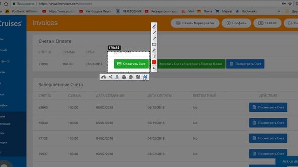The width and height of the screenshot is (298, 167).
Task: Select the Lightshot rectangle tool
Action: (154, 45)
